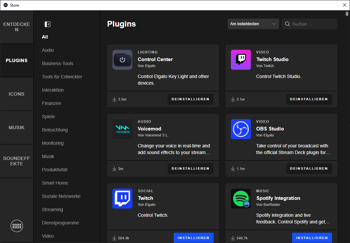Image resolution: width=350 pixels, height=243 pixels.
Task: Select the Beleuchtung category
Action: click(x=55, y=130)
